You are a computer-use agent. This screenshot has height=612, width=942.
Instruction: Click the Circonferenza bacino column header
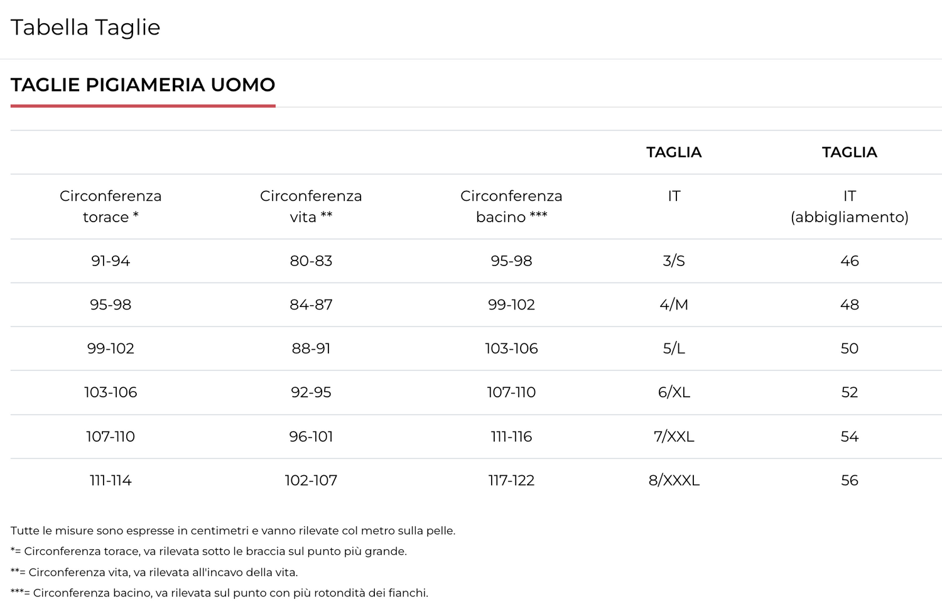point(511,207)
